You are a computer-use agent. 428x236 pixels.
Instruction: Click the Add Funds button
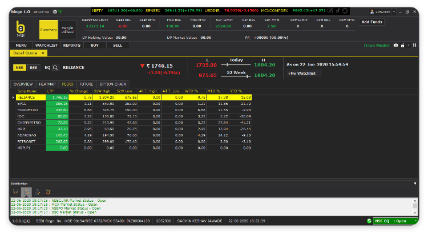372,22
